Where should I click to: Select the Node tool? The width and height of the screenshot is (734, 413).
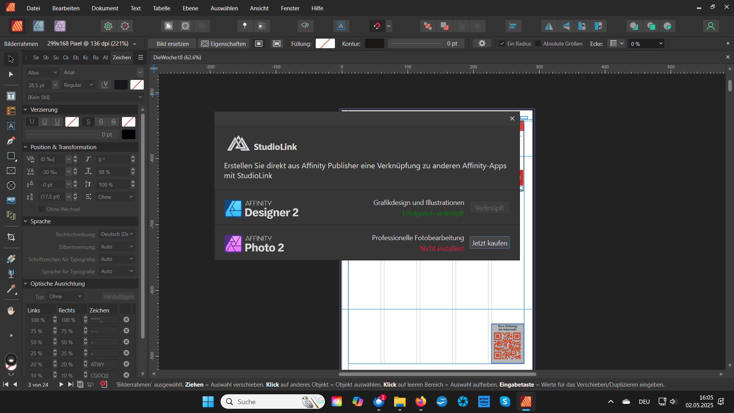coord(11,74)
